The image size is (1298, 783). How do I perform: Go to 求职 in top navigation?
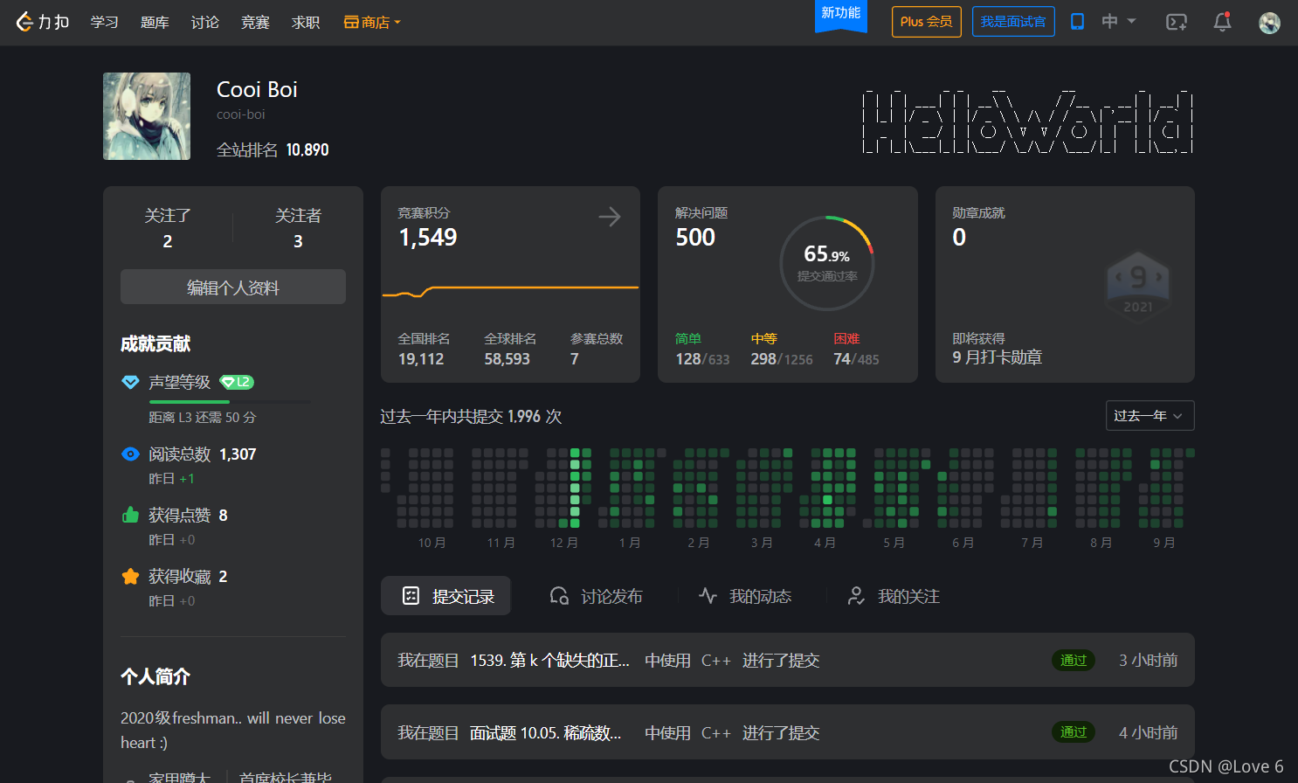[x=306, y=23]
